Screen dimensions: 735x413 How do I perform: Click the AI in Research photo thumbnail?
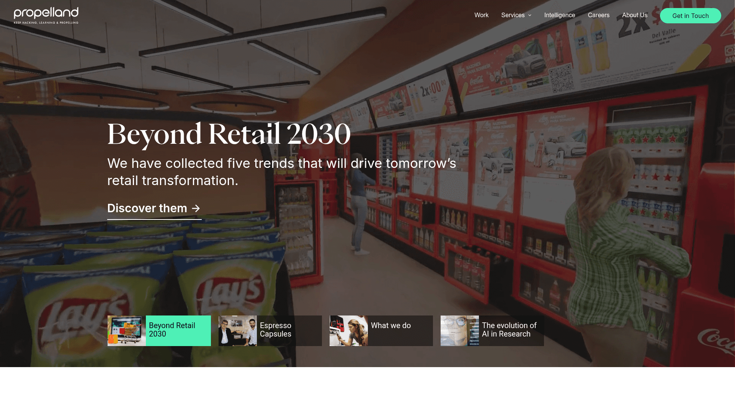click(x=459, y=330)
